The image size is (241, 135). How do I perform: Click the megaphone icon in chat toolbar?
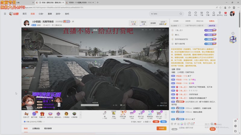pyautogui.click(x=175, y=124)
